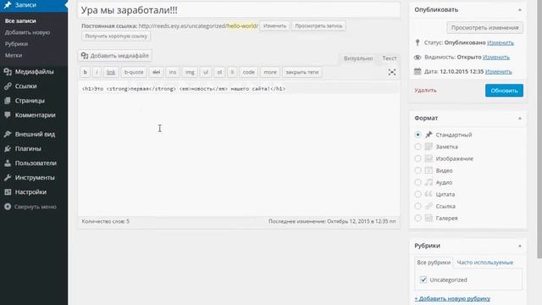The image size is (542, 305).
Task: Insert bold tag with b button
Action: click(85, 72)
